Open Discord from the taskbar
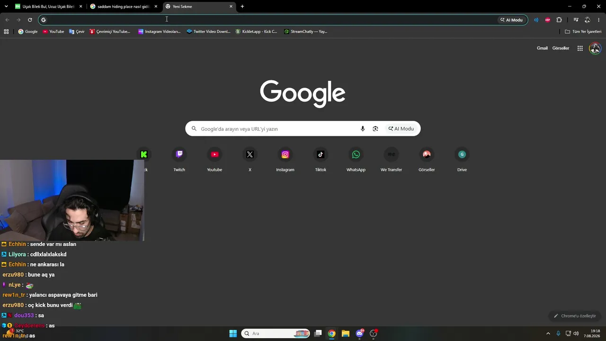The width and height of the screenshot is (606, 341). pos(359,333)
